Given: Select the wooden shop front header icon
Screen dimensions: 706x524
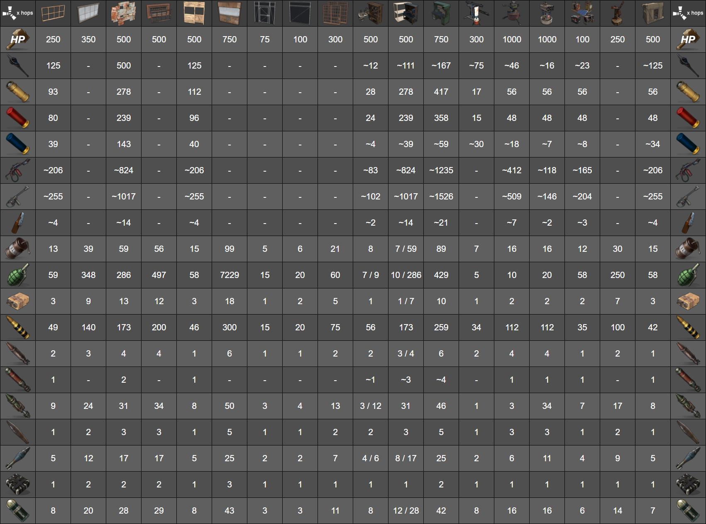Looking at the screenshot, I should tap(194, 13).
